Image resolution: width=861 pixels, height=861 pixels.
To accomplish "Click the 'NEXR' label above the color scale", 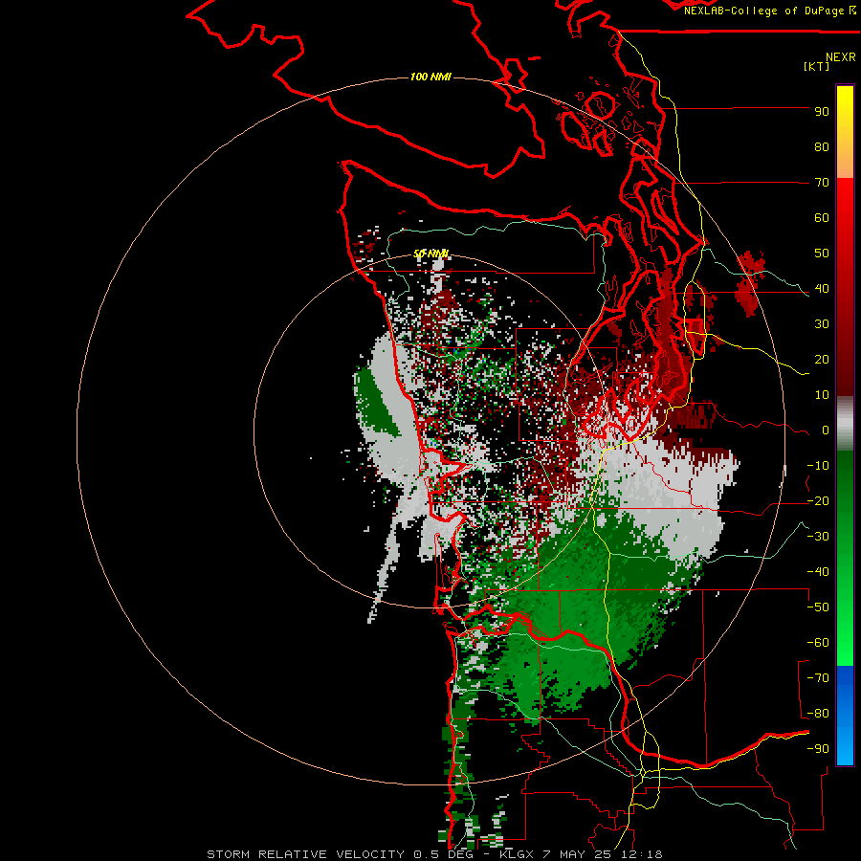I will tap(841, 57).
